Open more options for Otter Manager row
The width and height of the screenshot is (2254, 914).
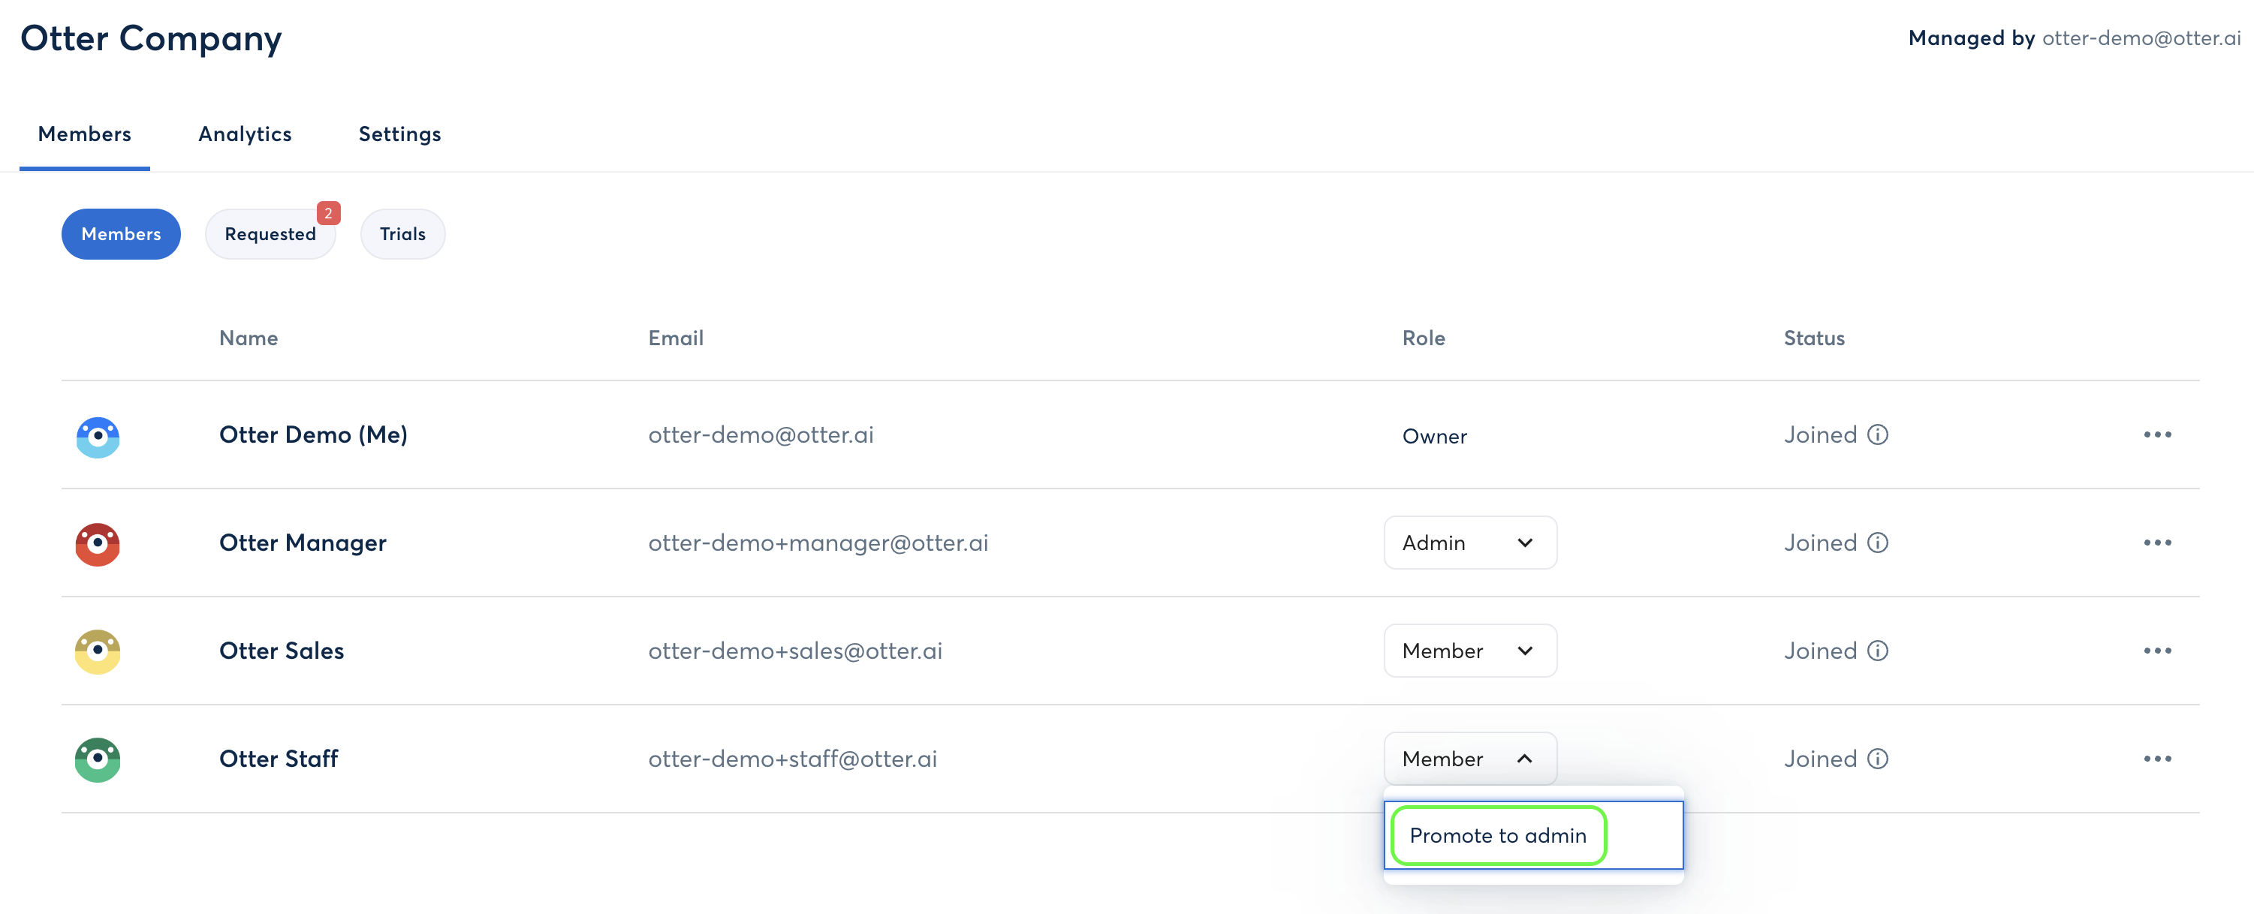point(2157,543)
